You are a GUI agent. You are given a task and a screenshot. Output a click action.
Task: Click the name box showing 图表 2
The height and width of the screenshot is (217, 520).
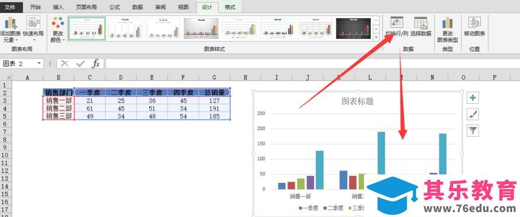[x=18, y=64]
